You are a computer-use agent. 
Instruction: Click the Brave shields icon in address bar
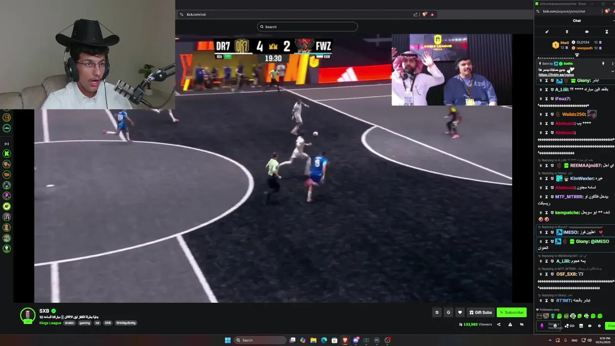424,14
